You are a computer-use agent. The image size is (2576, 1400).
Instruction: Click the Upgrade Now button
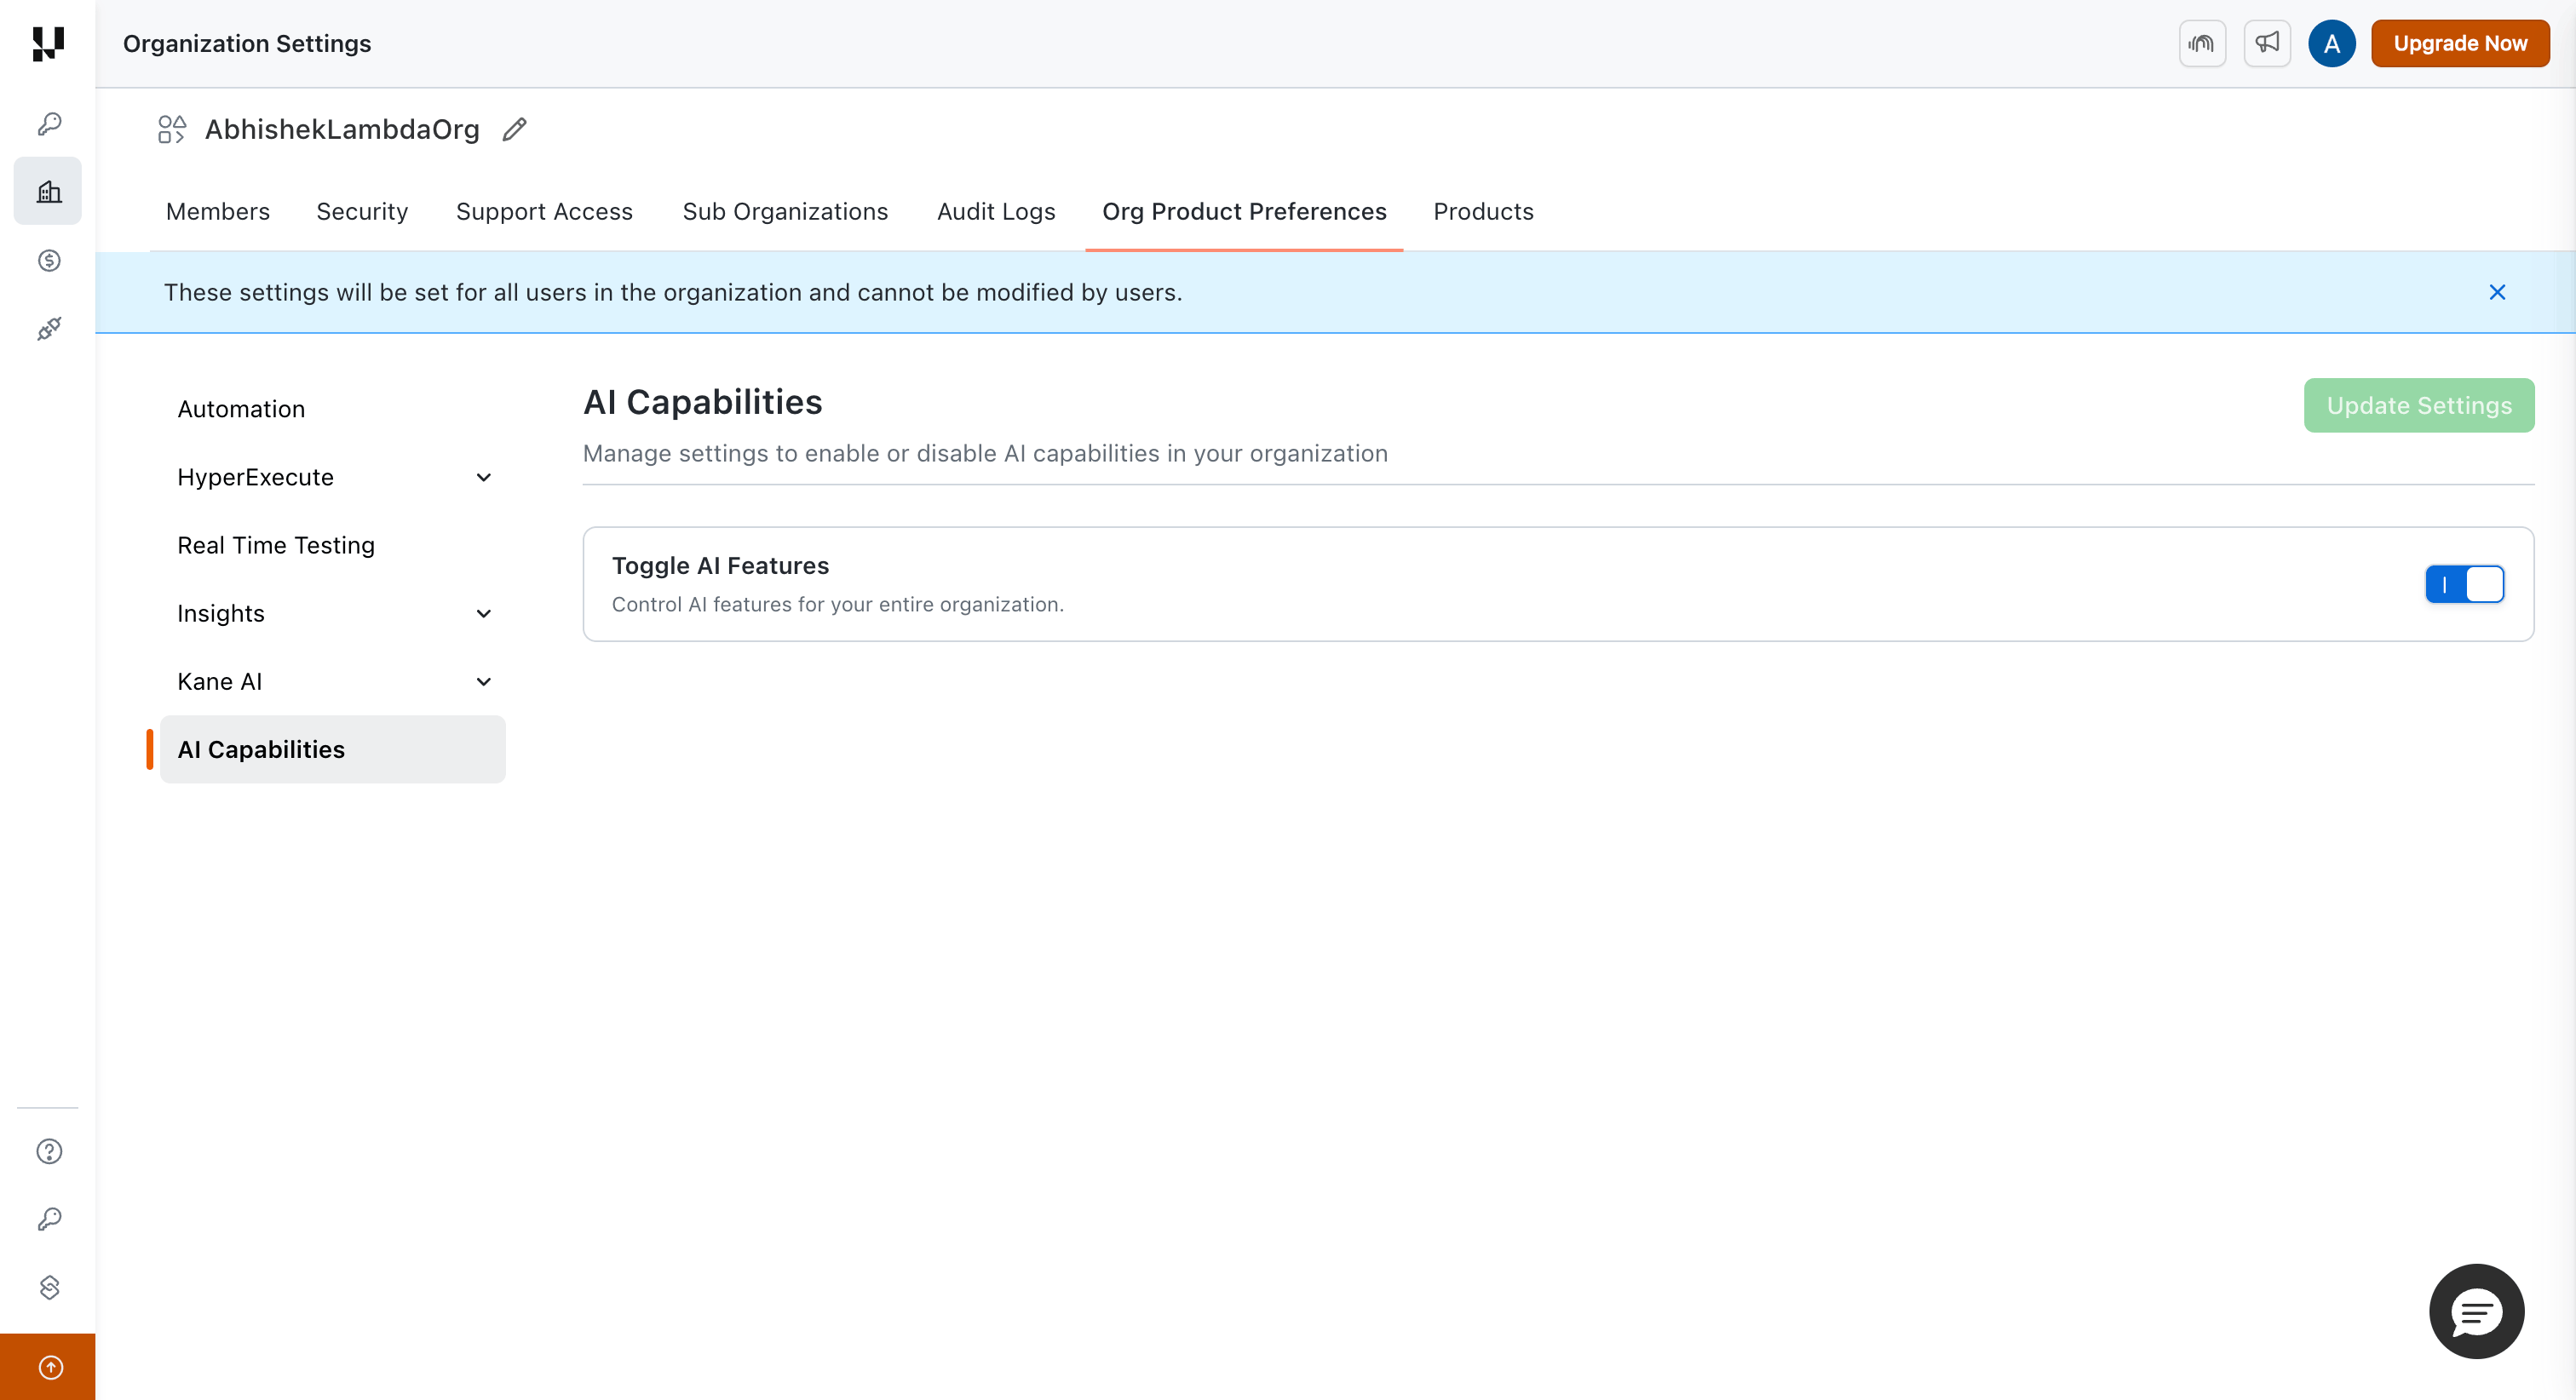(2460, 43)
